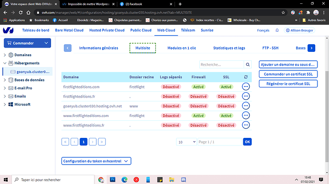Open the results-per-page dropdown showing 10
Image resolution: width=329 pixels, height=184 pixels.
pos(186,142)
